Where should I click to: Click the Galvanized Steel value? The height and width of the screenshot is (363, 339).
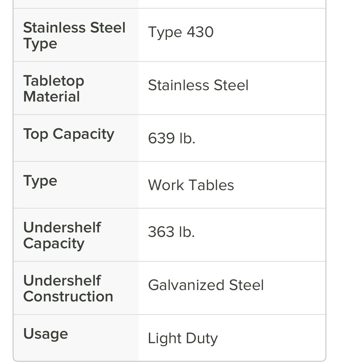pyautogui.click(x=206, y=285)
